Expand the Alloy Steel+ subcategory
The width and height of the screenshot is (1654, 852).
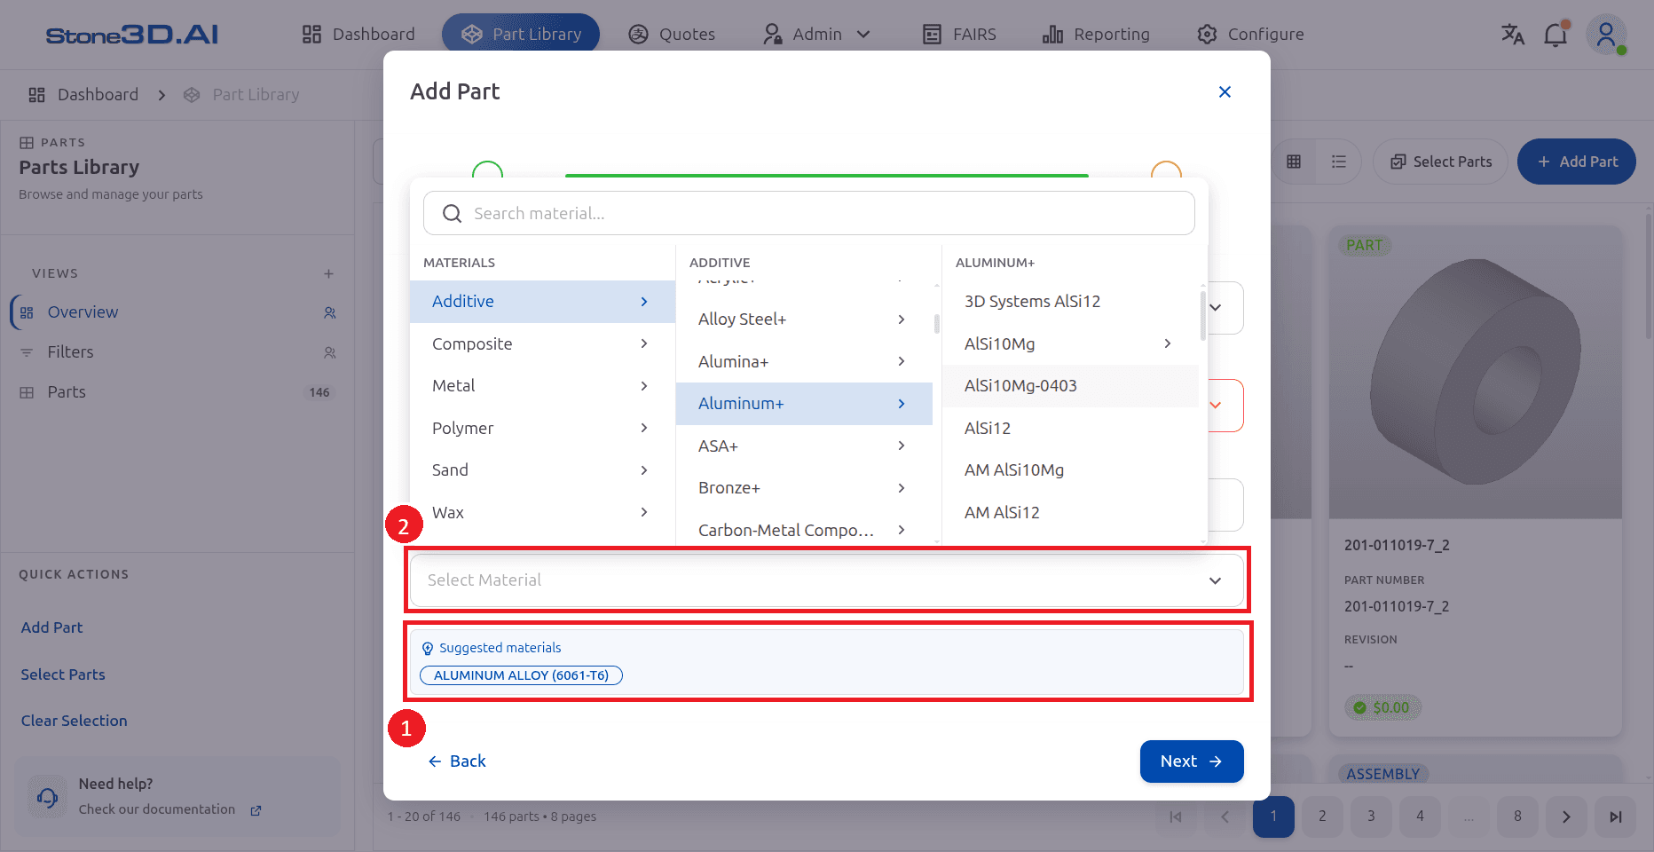(x=804, y=319)
